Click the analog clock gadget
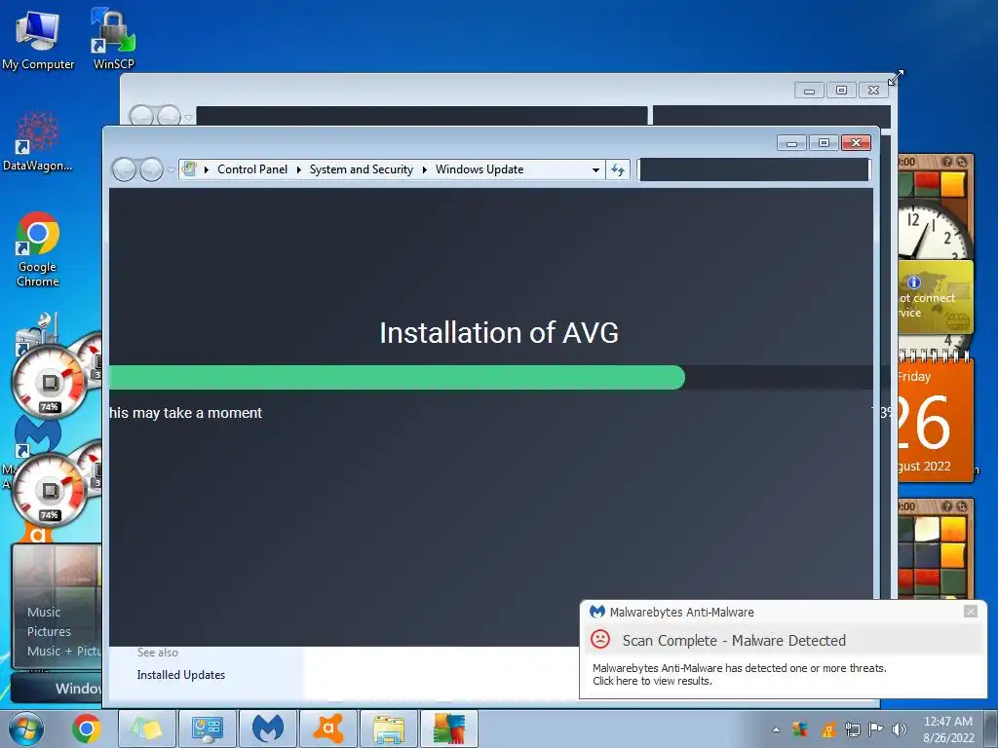Viewport: 998px width, 748px height. 935,230
